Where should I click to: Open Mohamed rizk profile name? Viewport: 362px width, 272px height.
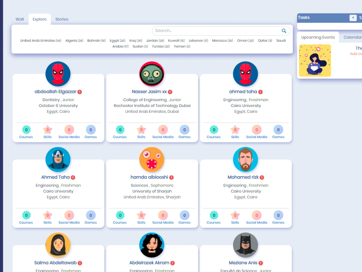(243, 177)
